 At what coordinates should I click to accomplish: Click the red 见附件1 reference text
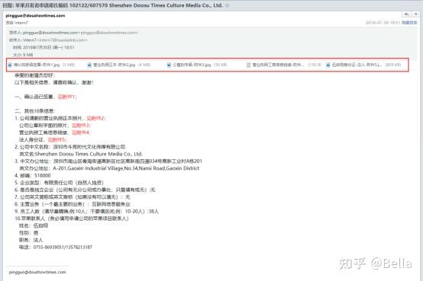pyautogui.click(x=67, y=97)
